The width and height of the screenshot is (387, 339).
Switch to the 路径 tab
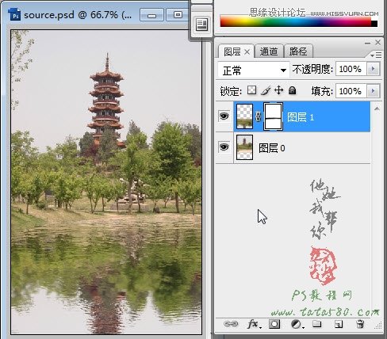(x=298, y=51)
